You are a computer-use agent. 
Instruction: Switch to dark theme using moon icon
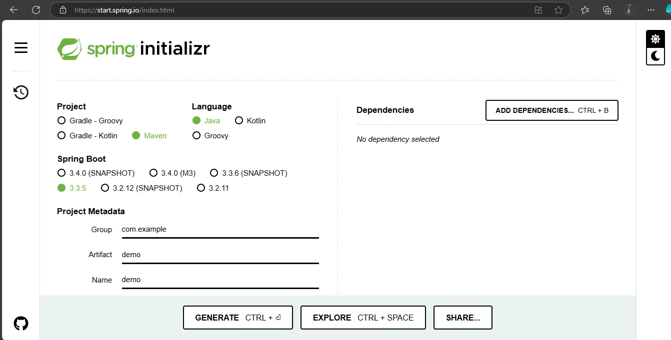[x=655, y=56]
